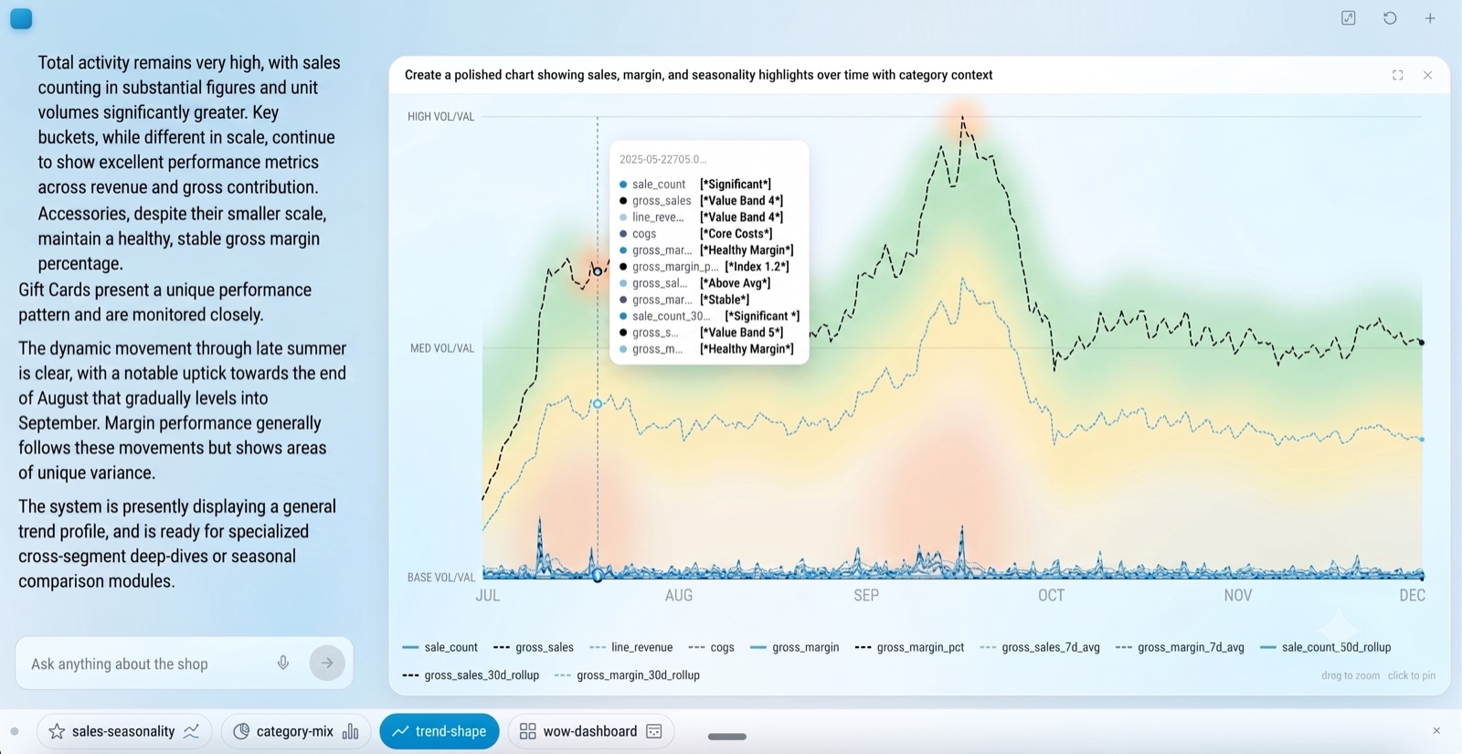
Task: Click the pie icon on category-mix tab
Action: [x=241, y=731]
